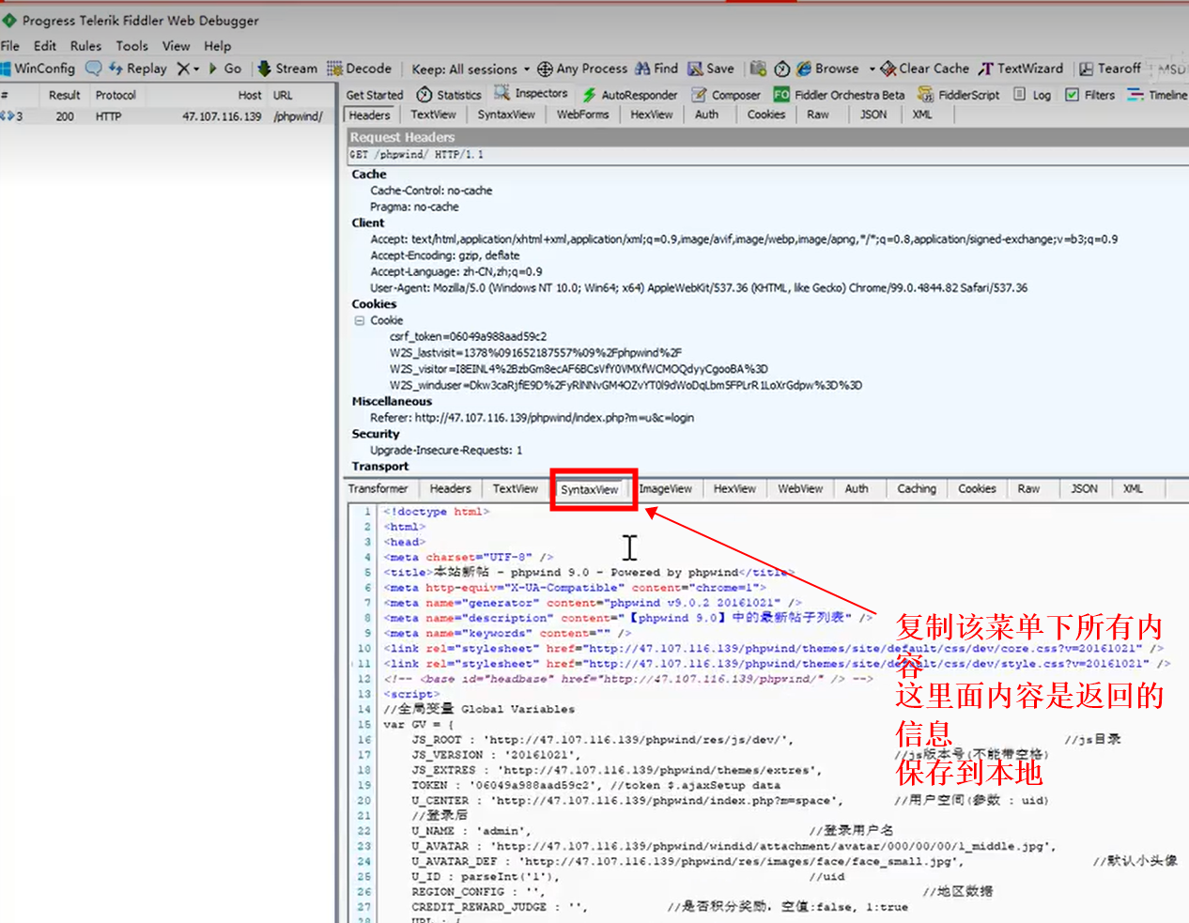This screenshot has height=923, width=1189.
Task: Click the Go resume button
Action: tap(224, 69)
